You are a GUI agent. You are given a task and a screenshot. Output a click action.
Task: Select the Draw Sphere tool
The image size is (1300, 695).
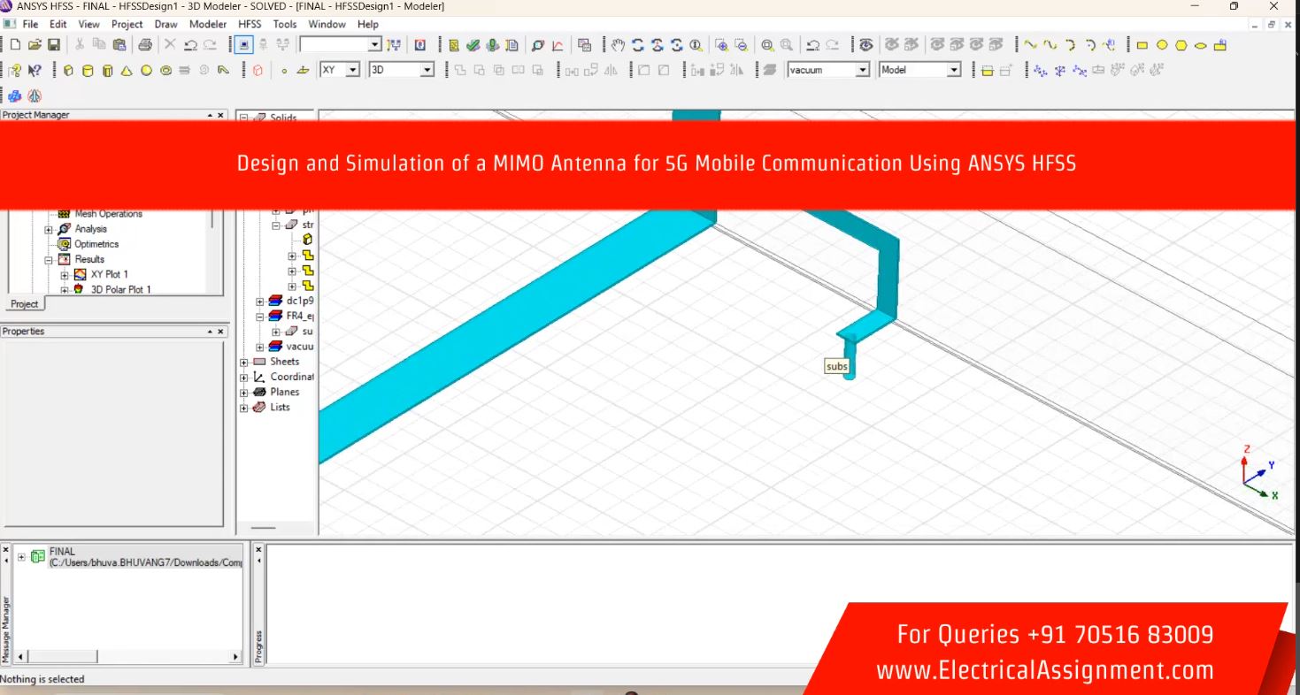(146, 71)
